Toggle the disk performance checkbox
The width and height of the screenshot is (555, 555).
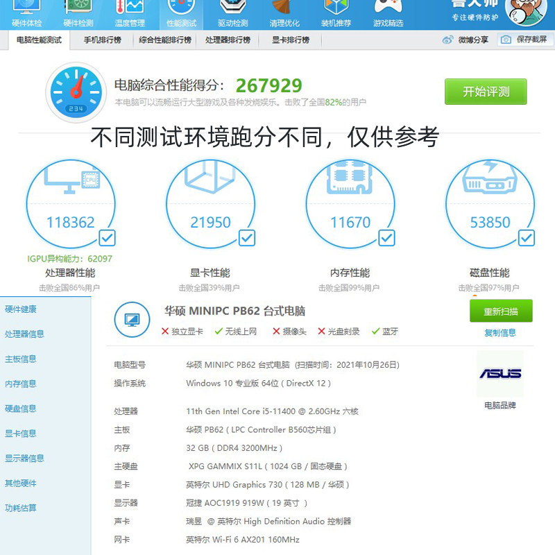(527, 238)
